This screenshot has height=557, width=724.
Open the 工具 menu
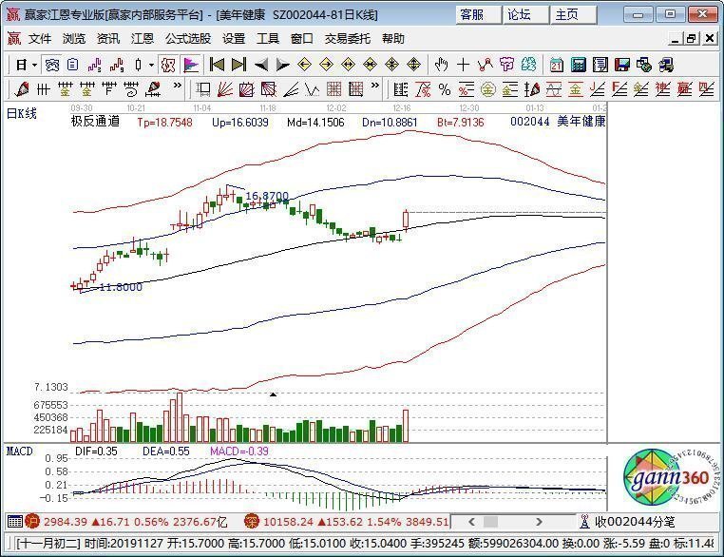tap(268, 39)
